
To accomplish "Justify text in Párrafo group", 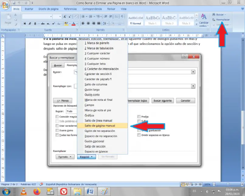I will tap(99, 23).
